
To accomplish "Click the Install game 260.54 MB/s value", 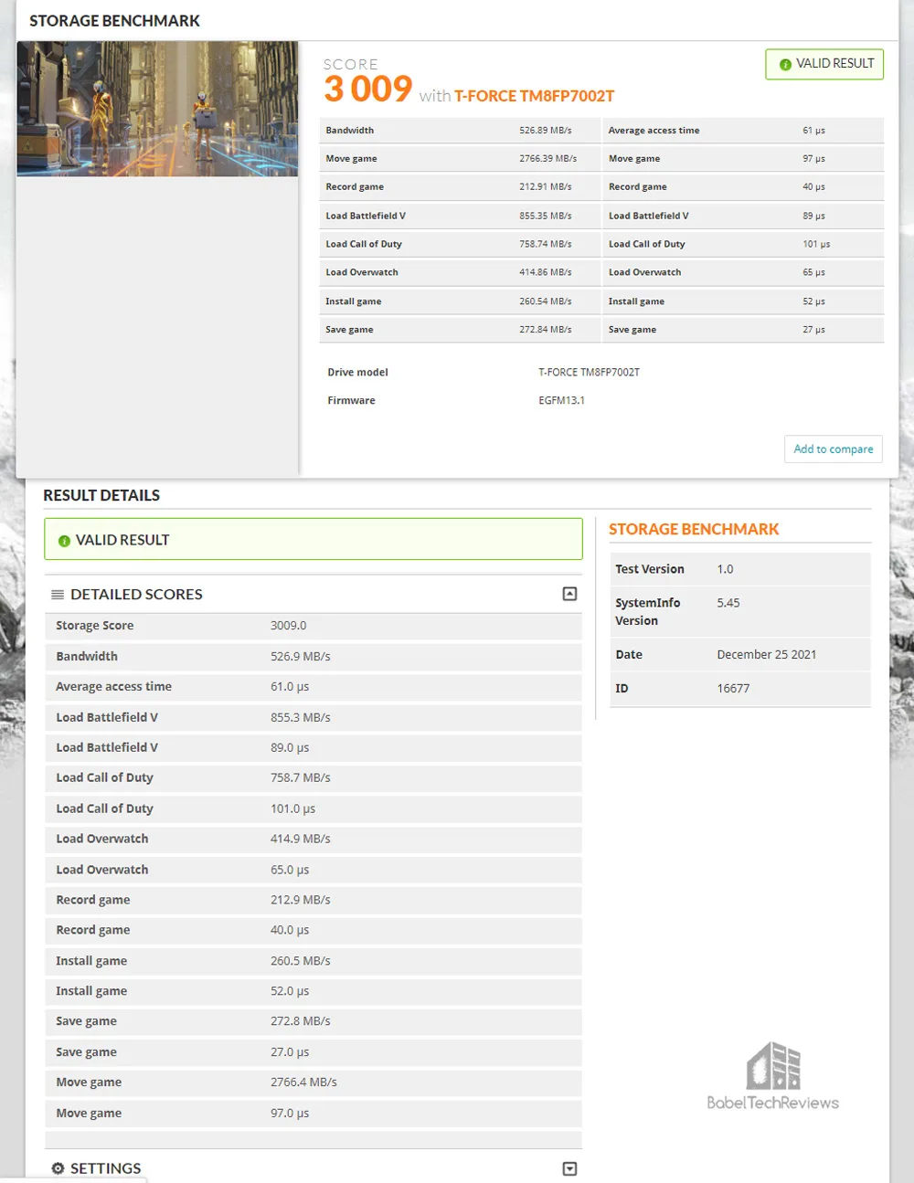I will [546, 301].
